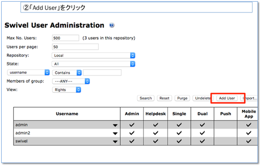The height and width of the screenshot is (166, 261).
Task: Open the Repository dropdown showing Local
Action: [x=94, y=55]
